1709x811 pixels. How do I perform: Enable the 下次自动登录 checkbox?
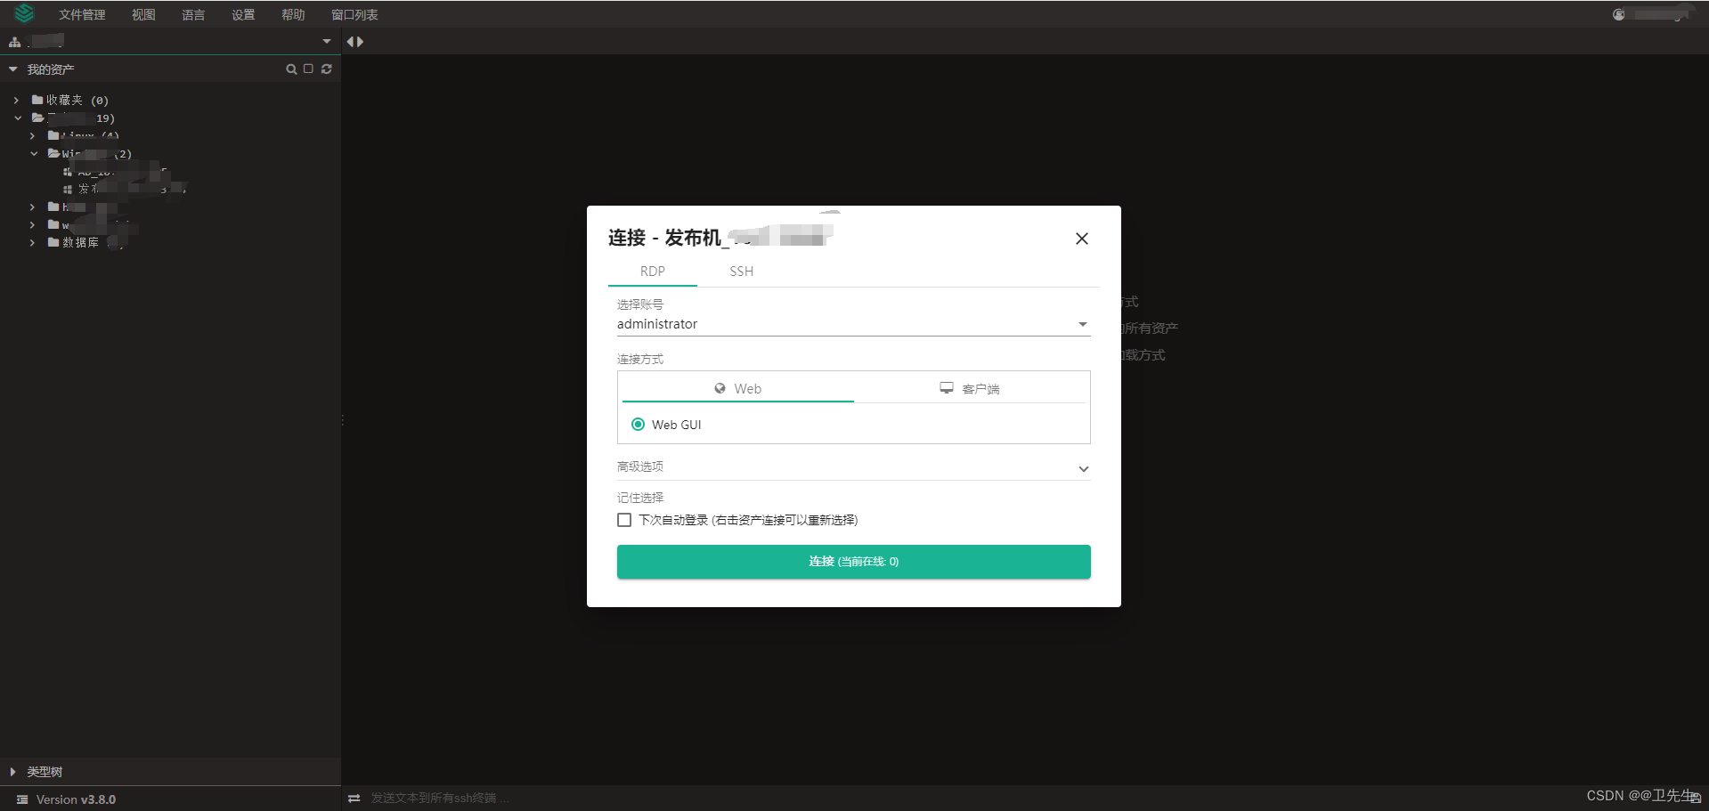tap(623, 519)
